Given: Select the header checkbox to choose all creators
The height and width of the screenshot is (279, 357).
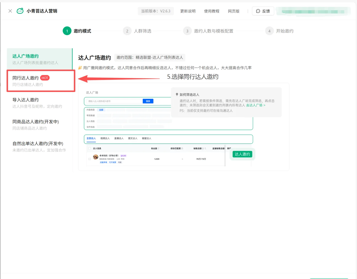Looking at the screenshot, I should [90, 148].
